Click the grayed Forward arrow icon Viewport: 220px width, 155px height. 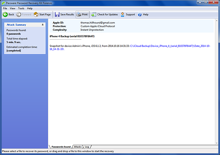tap(19, 14)
